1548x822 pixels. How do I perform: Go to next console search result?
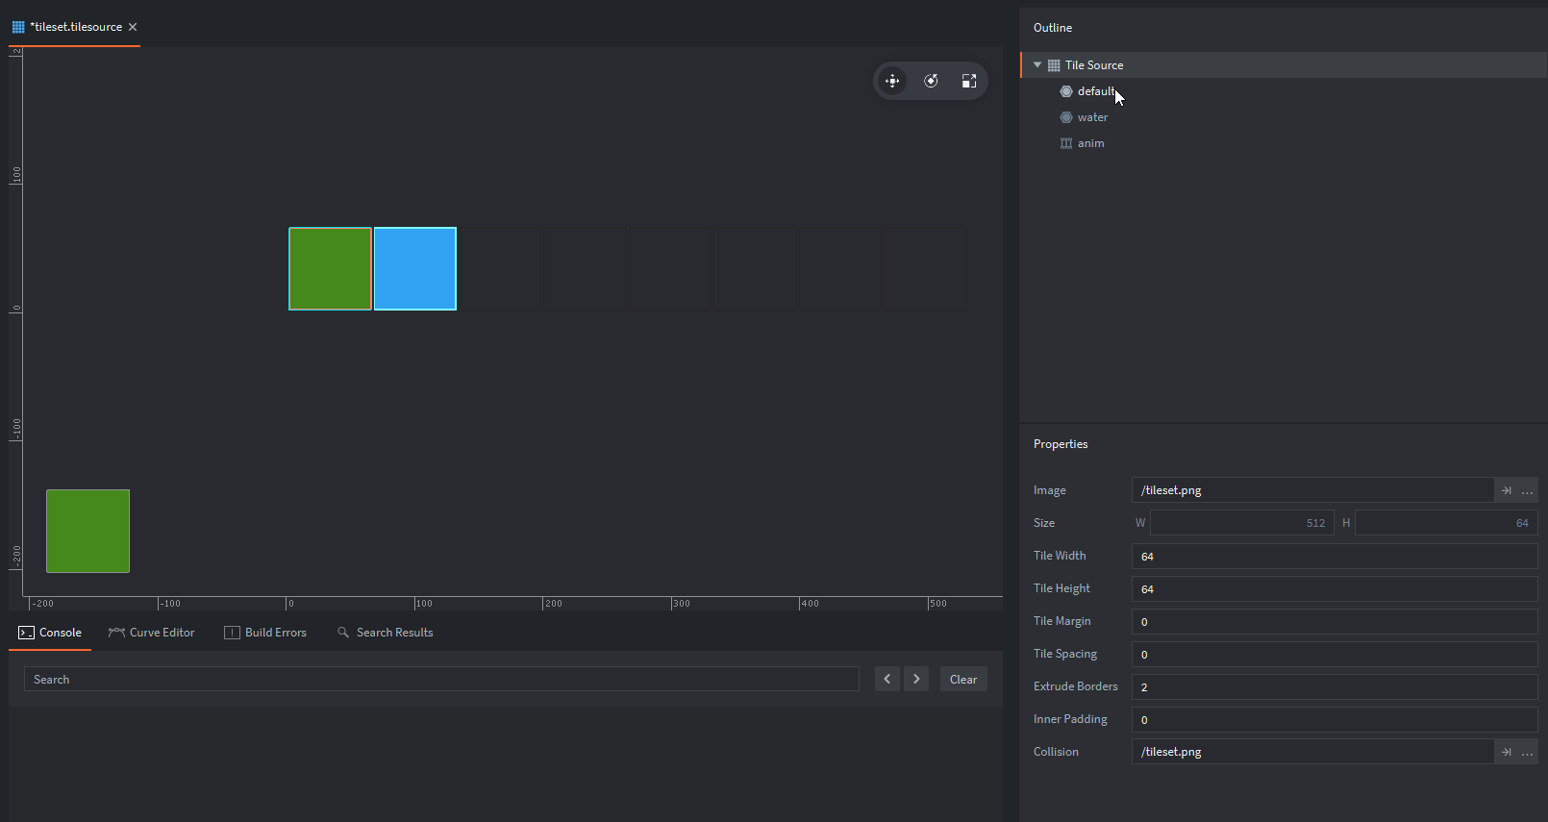(x=916, y=679)
